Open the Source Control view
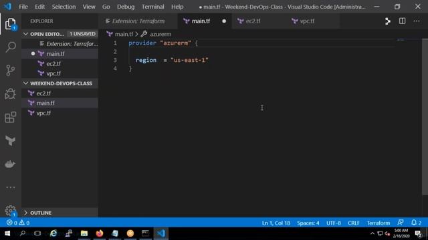The height and width of the screenshot is (240, 428). tap(11, 70)
